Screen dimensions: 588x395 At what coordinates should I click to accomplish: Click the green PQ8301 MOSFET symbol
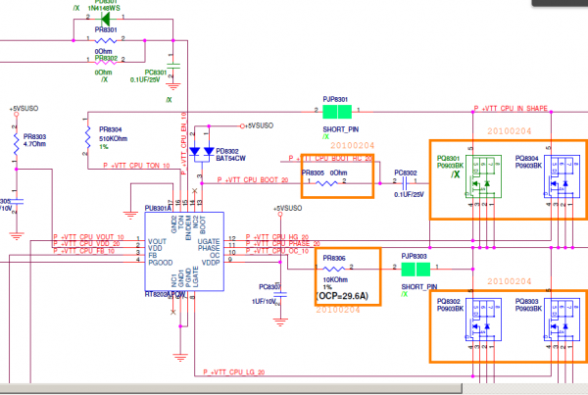483,175
